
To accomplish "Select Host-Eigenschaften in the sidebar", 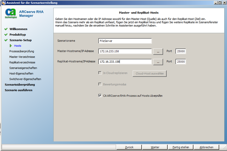I will (x=21, y=73).
